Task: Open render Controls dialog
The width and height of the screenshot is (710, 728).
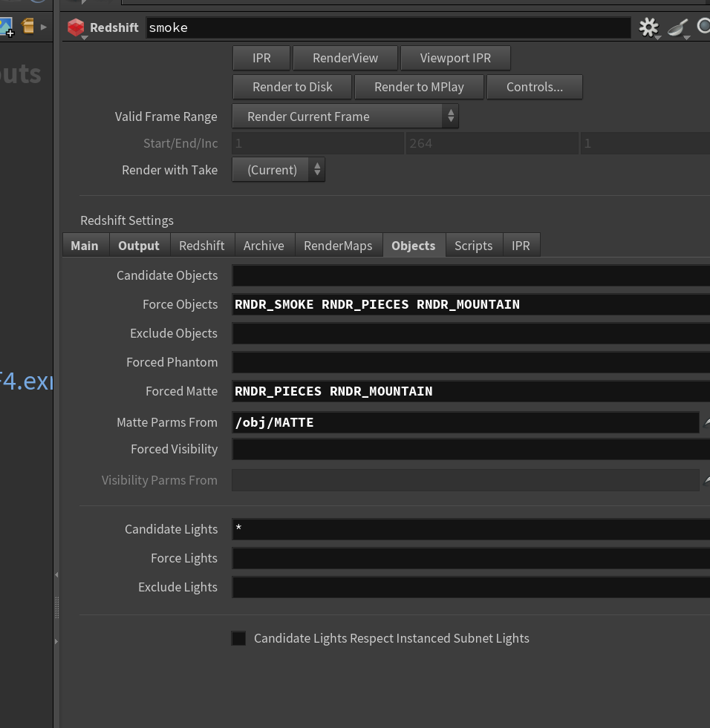Action: (x=535, y=87)
